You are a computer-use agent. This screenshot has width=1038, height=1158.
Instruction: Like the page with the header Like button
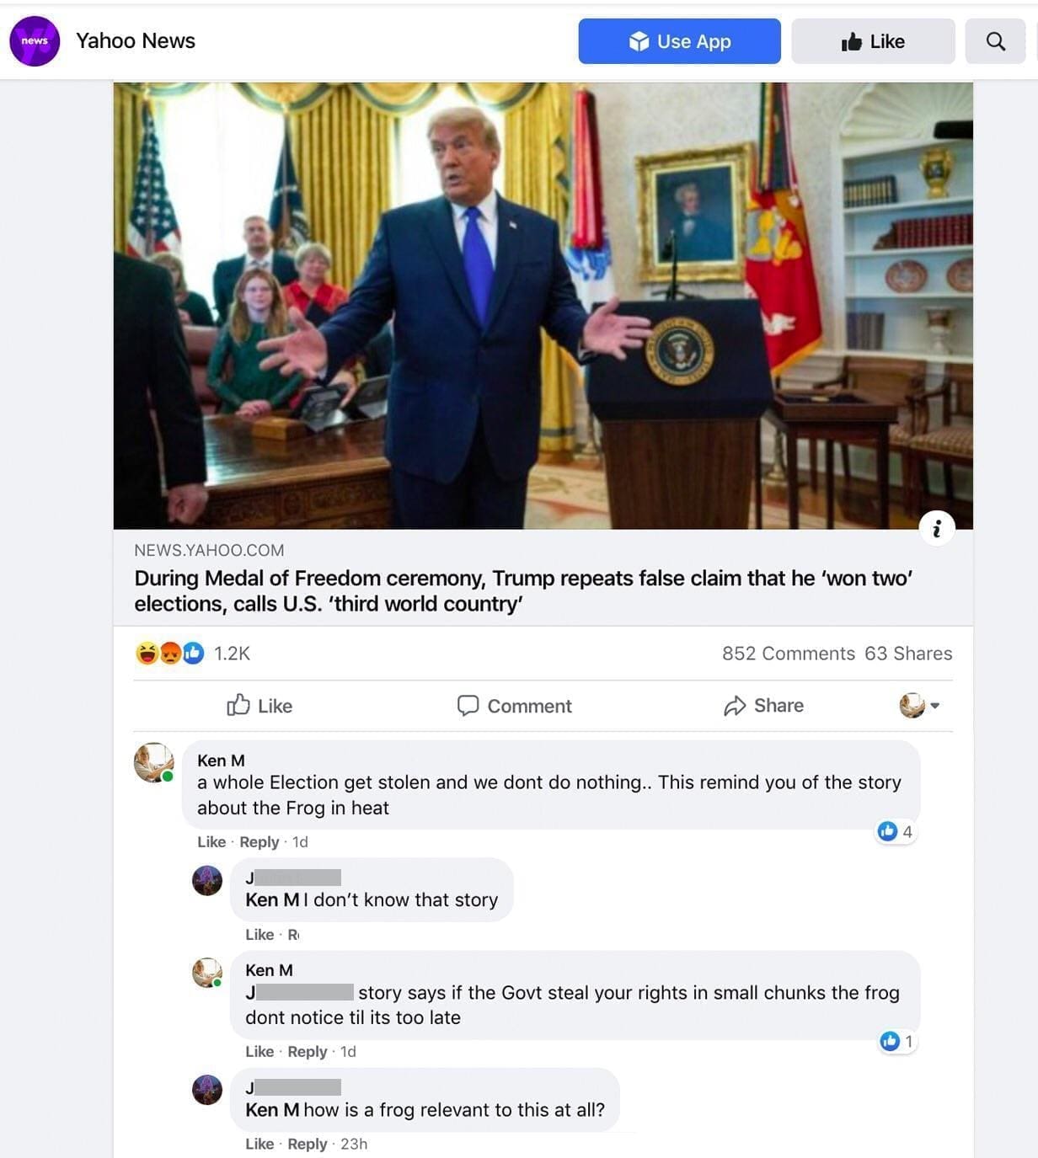click(x=873, y=41)
